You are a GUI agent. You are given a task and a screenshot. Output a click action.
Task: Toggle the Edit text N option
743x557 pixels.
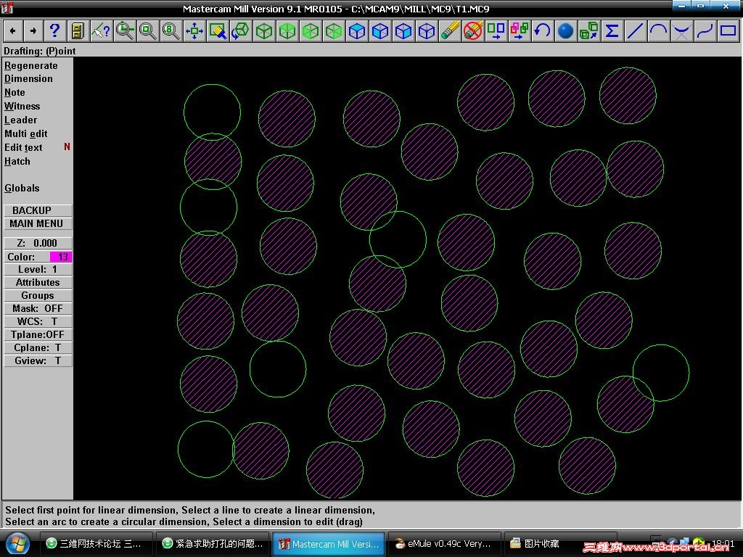click(38, 147)
